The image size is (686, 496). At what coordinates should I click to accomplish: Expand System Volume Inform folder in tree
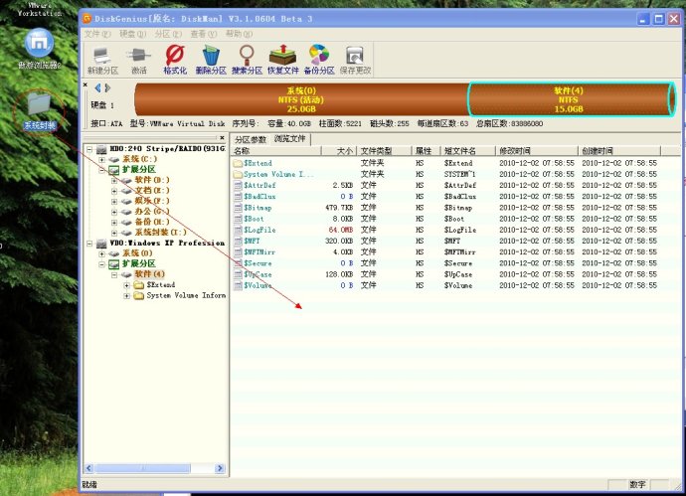(126, 295)
